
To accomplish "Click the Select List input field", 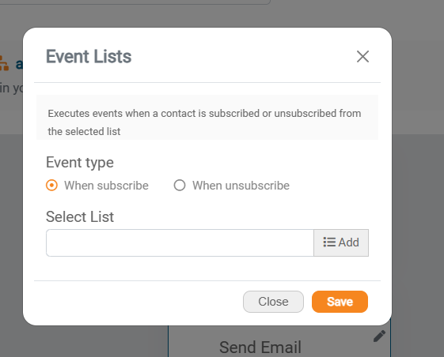I will (x=180, y=242).
